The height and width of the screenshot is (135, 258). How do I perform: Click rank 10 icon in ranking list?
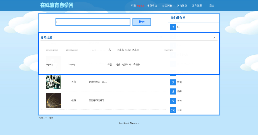pos(173,110)
